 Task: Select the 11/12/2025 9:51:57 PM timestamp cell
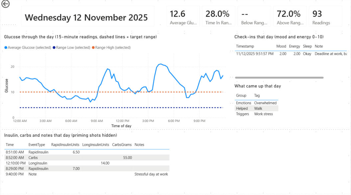255,54
